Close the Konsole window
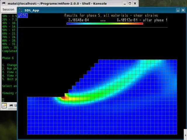The image size is (187, 140). [x=135, y=3]
